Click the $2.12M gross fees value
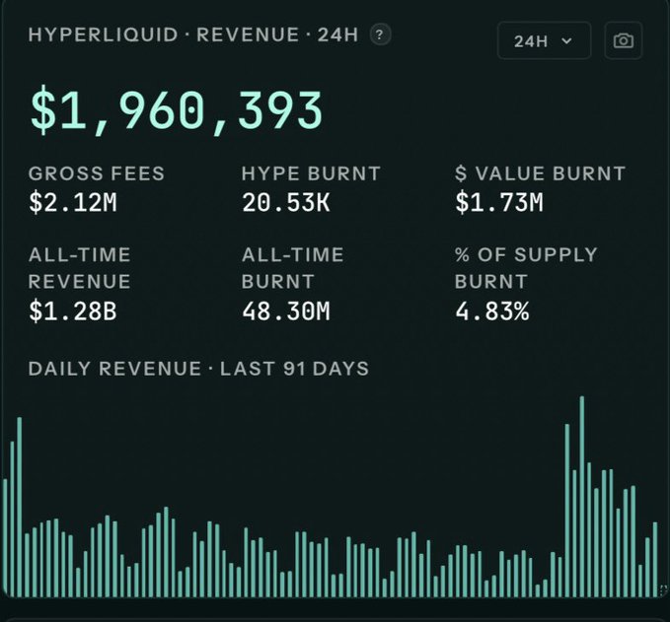The image size is (670, 622). pos(73,202)
